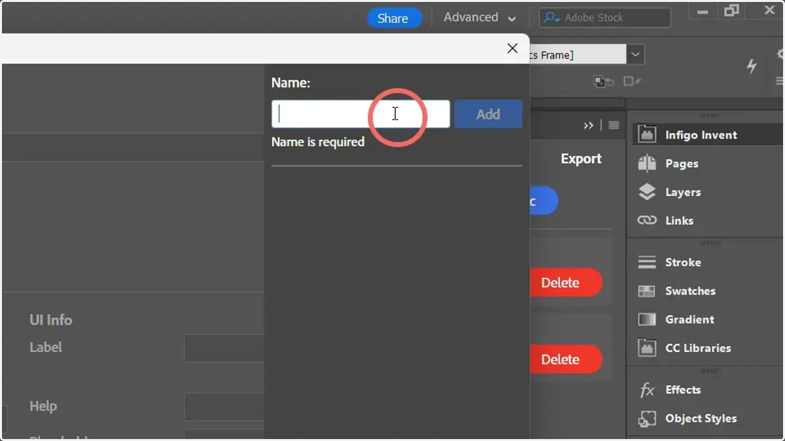Open the Stroke panel icon
Image resolution: width=785 pixels, height=441 pixels.
point(647,262)
